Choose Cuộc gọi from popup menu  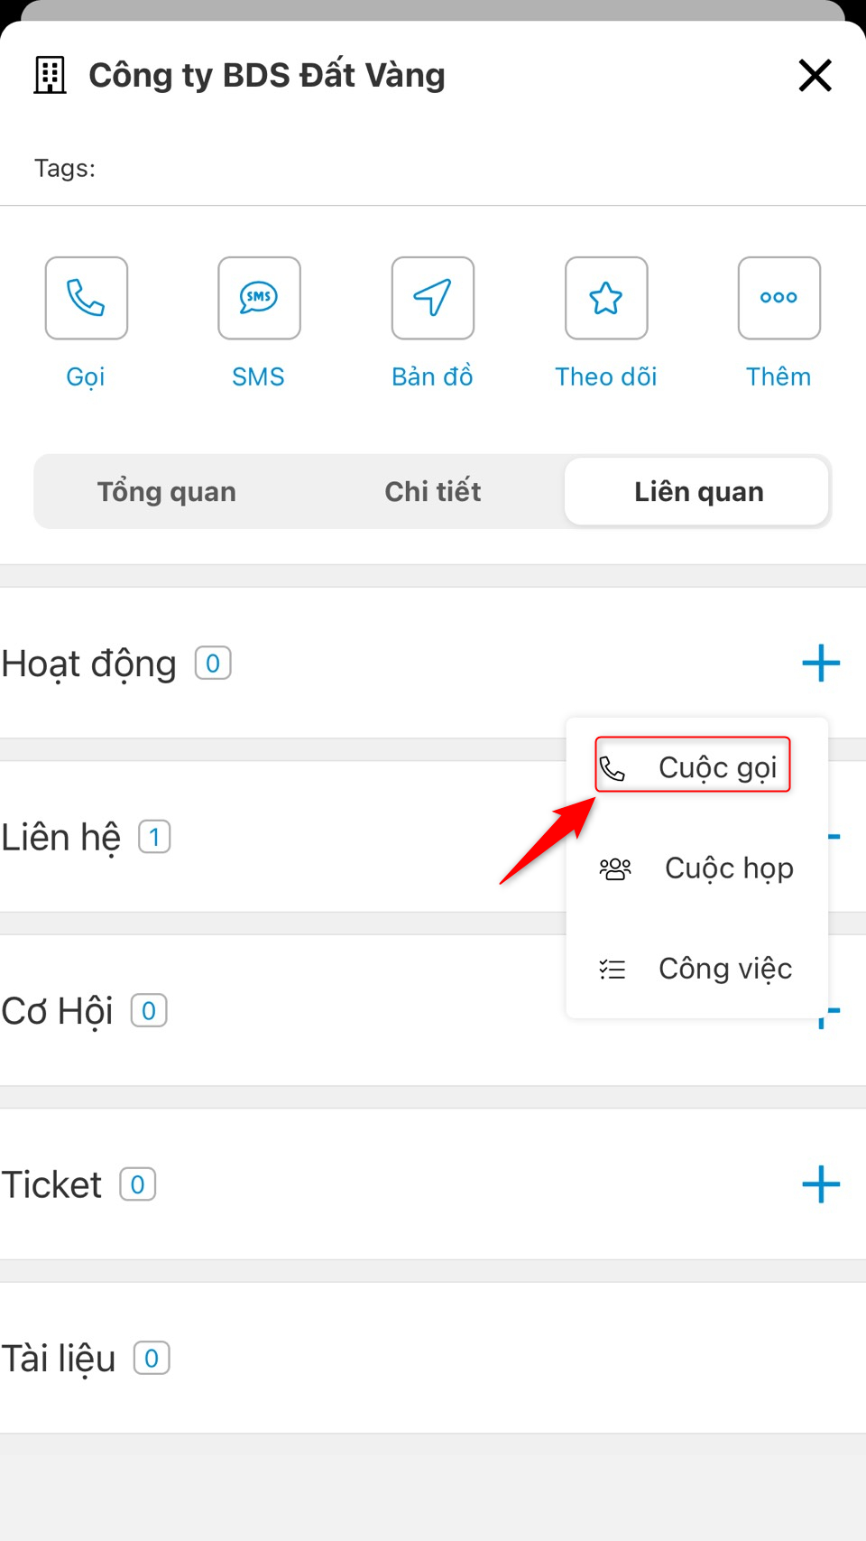point(693,765)
